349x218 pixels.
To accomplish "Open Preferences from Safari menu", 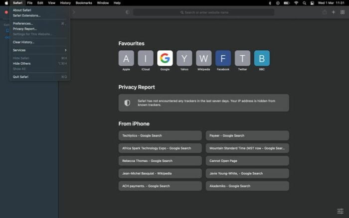I will click(x=39, y=23).
